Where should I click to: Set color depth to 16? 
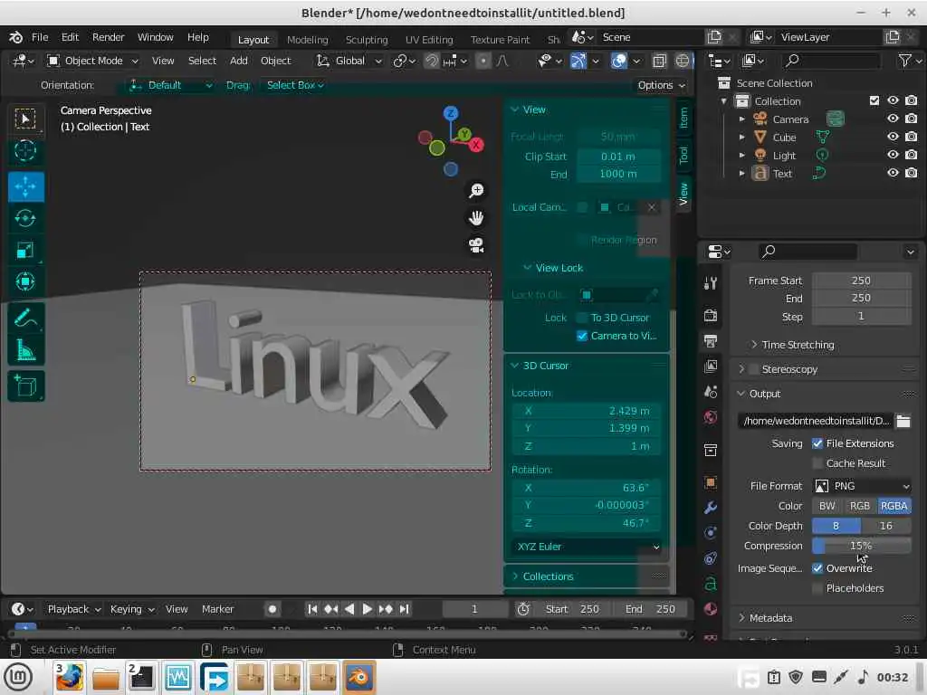click(x=885, y=526)
